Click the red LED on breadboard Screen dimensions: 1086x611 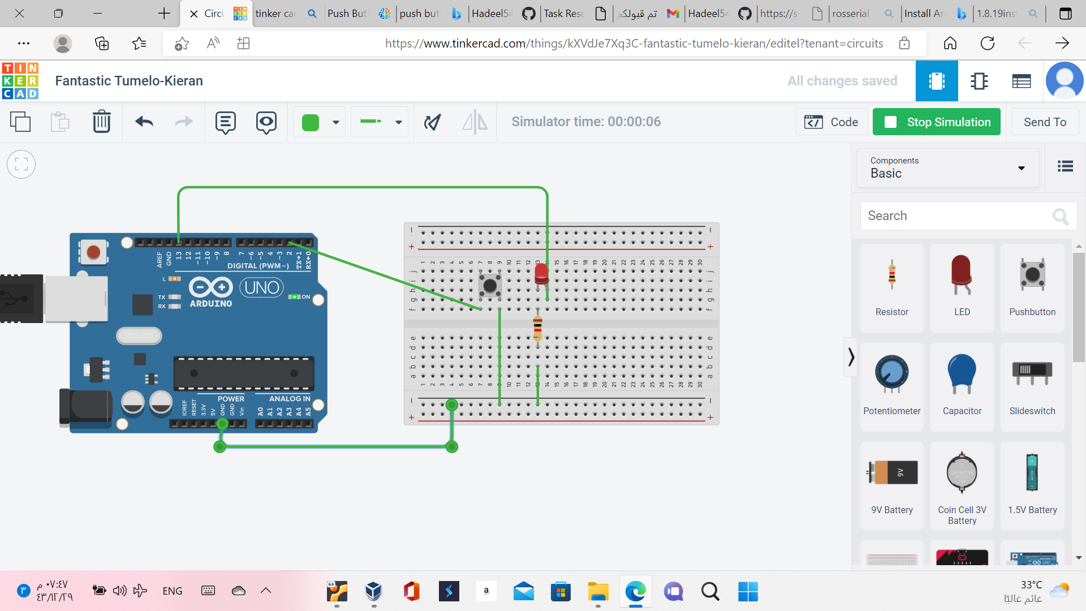click(541, 274)
